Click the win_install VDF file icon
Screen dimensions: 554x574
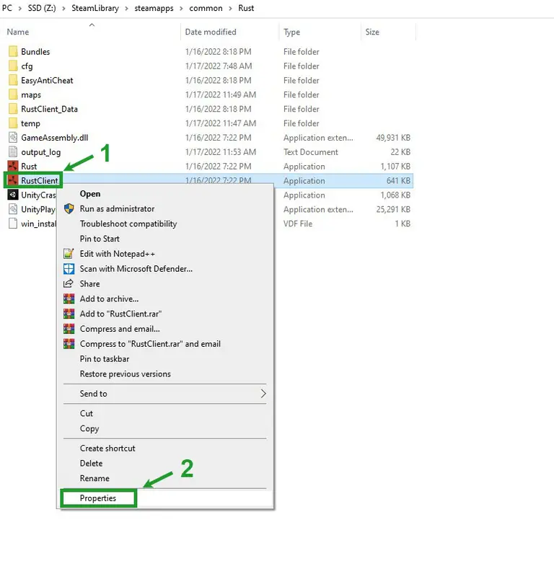(13, 224)
